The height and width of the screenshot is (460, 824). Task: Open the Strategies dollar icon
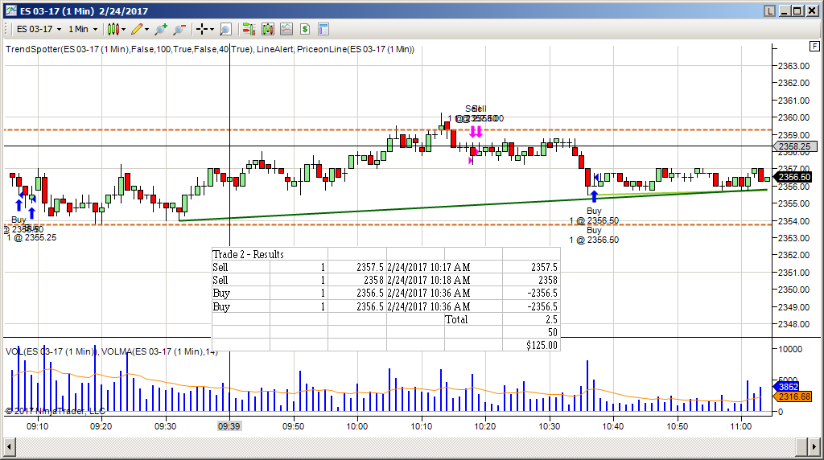[305, 30]
